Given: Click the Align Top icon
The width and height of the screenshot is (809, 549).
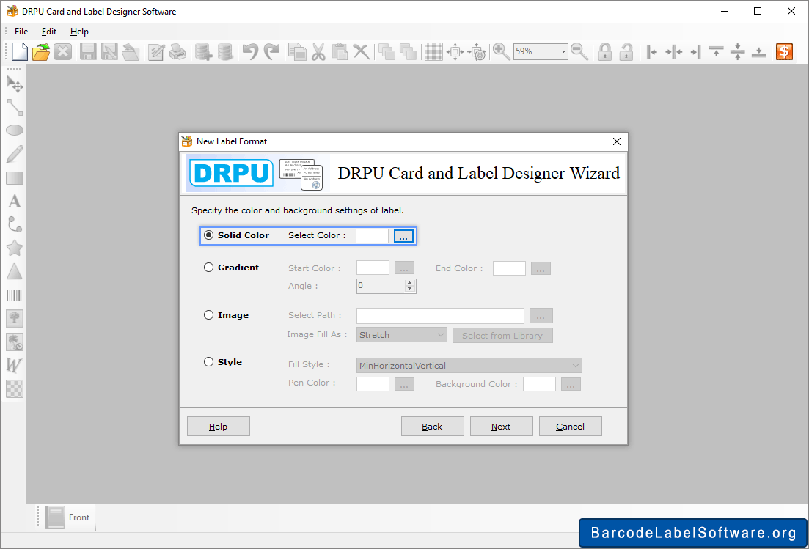Looking at the screenshot, I should [x=716, y=51].
